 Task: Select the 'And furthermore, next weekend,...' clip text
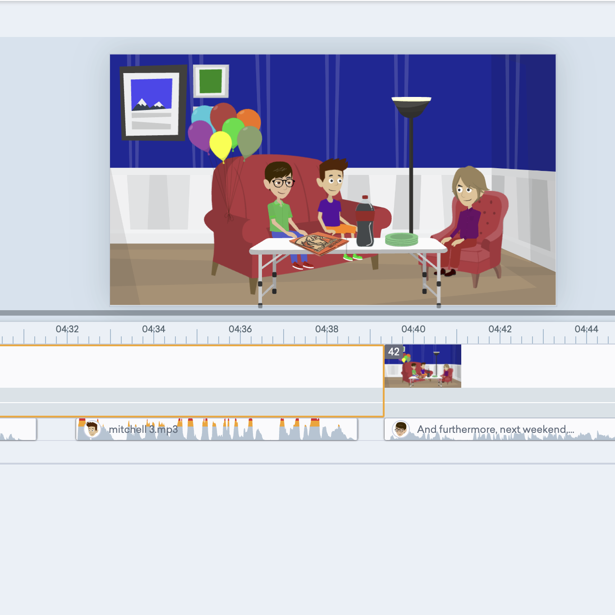(496, 429)
